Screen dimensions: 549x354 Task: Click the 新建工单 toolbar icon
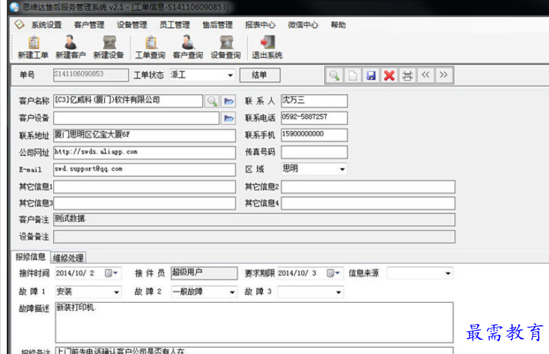pos(33,46)
